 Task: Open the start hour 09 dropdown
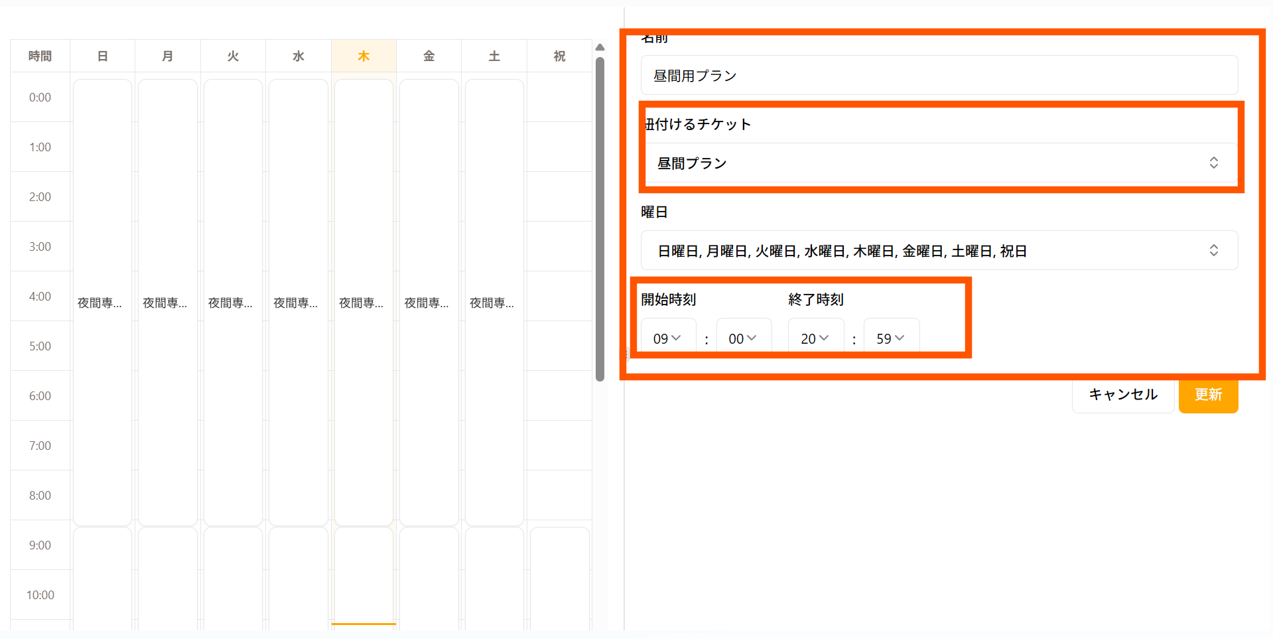(667, 338)
